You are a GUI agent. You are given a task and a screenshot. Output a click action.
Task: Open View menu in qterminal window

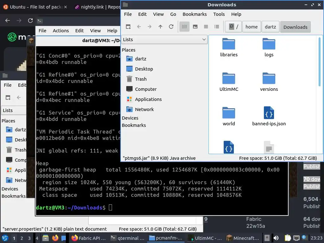pyautogui.click(x=95, y=31)
